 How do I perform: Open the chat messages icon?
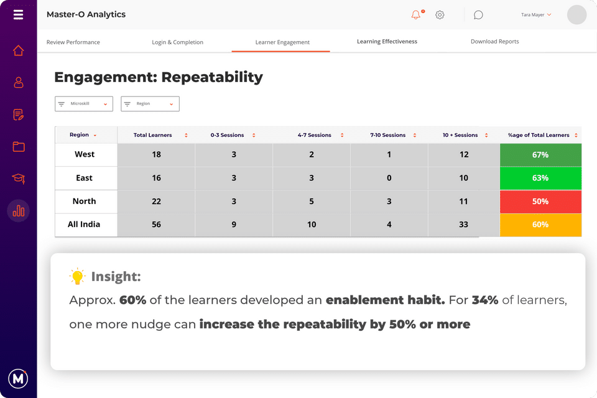[478, 15]
